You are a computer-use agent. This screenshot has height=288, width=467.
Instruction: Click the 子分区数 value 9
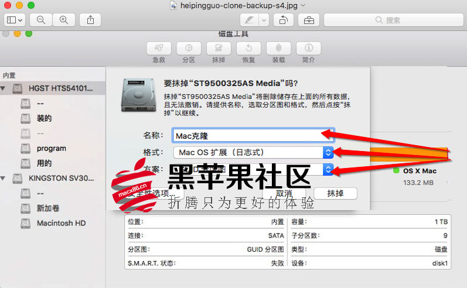point(445,236)
